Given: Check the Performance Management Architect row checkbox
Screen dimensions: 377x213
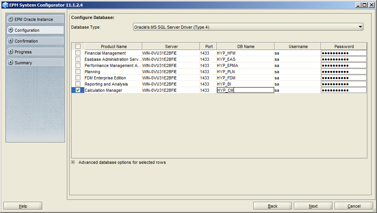Looking at the screenshot, I should point(78,65).
